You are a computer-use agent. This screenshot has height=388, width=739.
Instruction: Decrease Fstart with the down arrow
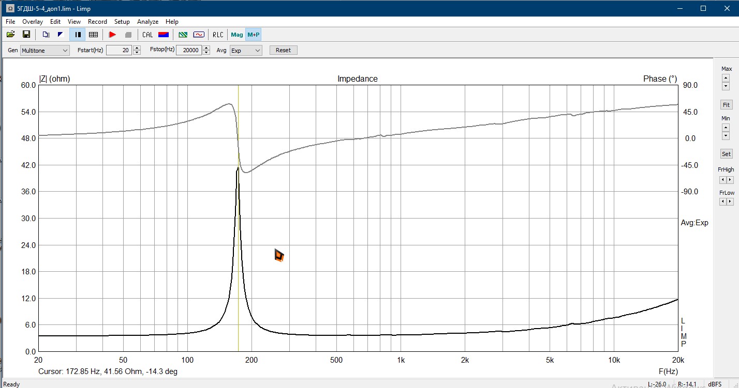137,53
